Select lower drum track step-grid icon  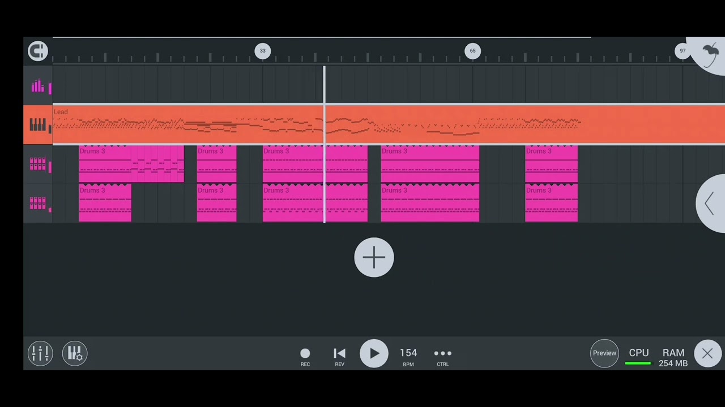point(37,203)
